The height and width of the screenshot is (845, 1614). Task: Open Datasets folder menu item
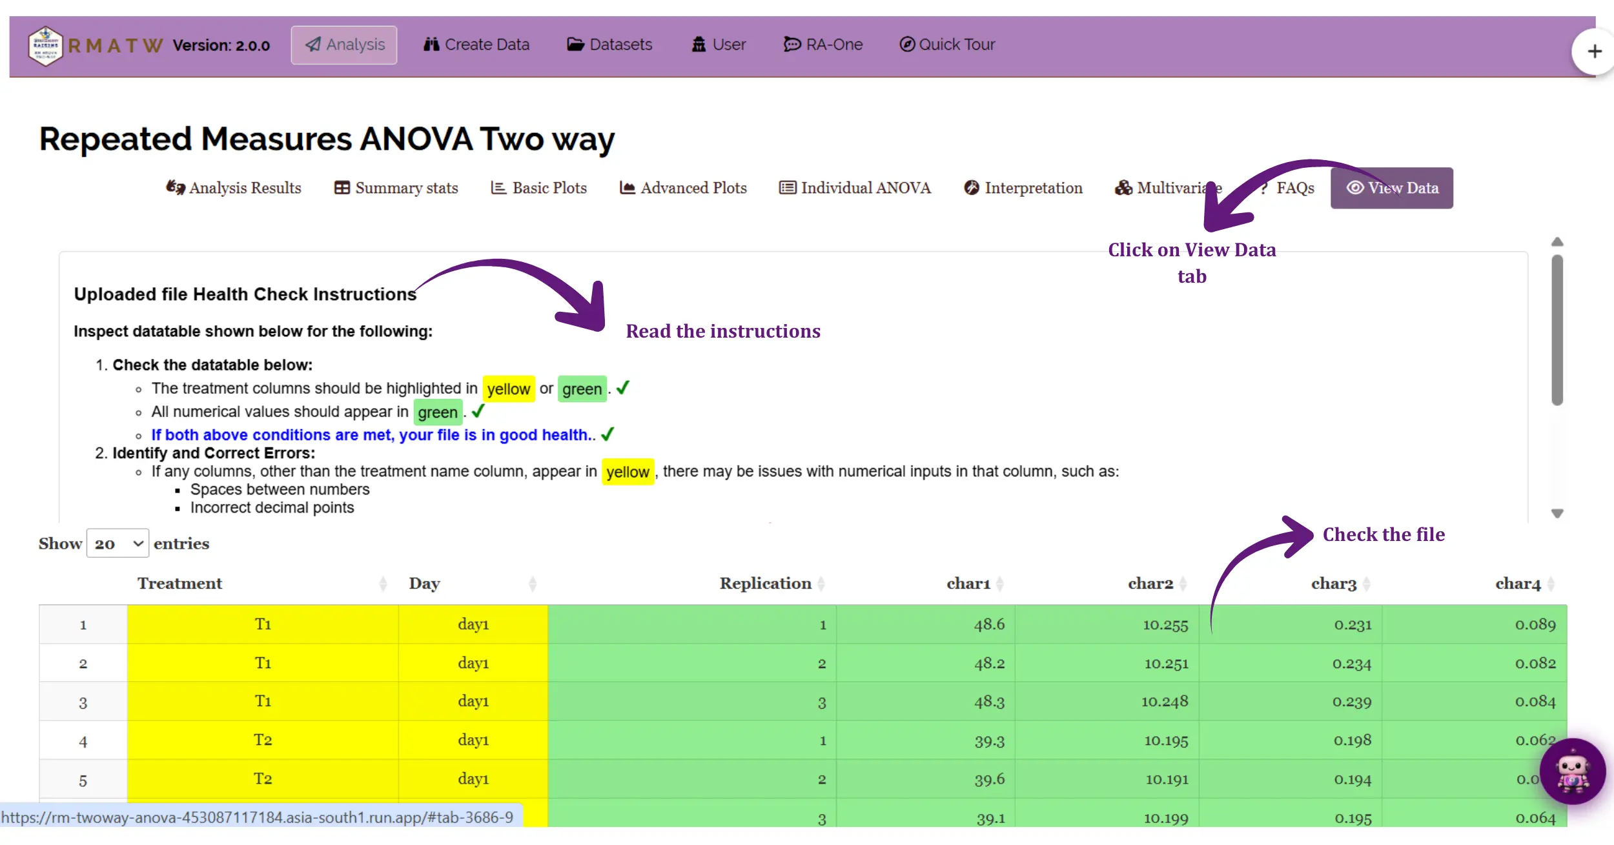click(609, 45)
